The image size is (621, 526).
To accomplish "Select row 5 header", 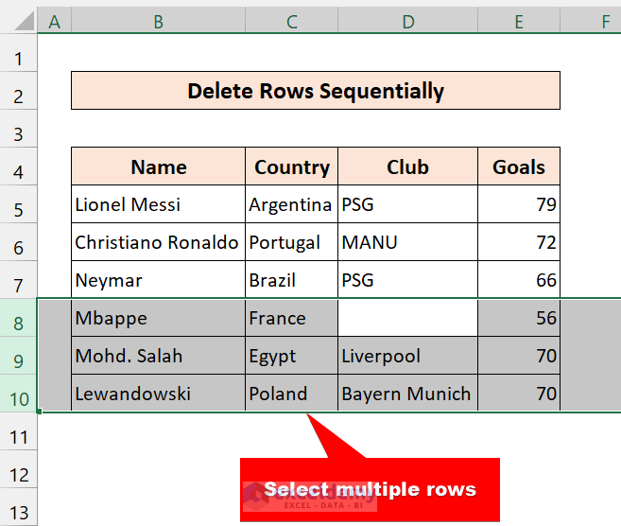I will 19,204.
